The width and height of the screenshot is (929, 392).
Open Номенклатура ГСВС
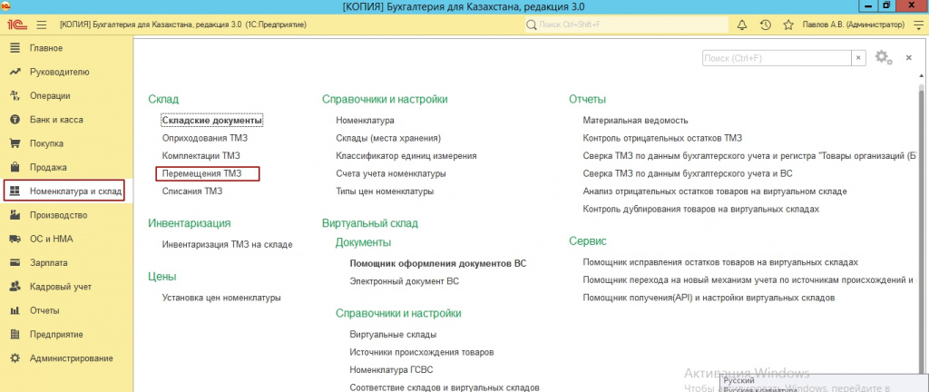coord(392,370)
